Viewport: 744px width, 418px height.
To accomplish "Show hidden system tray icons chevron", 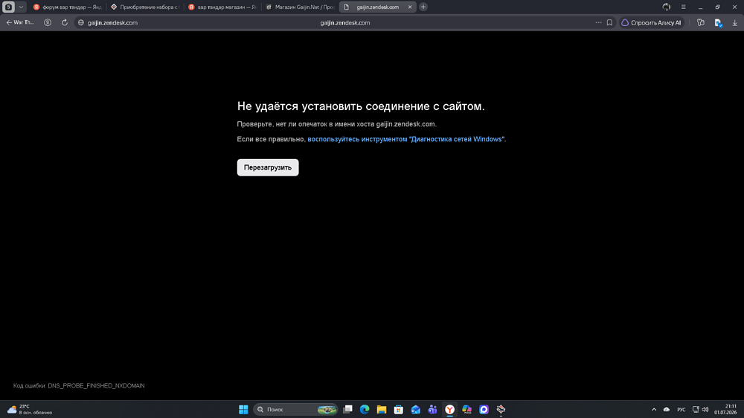I will click(x=654, y=409).
